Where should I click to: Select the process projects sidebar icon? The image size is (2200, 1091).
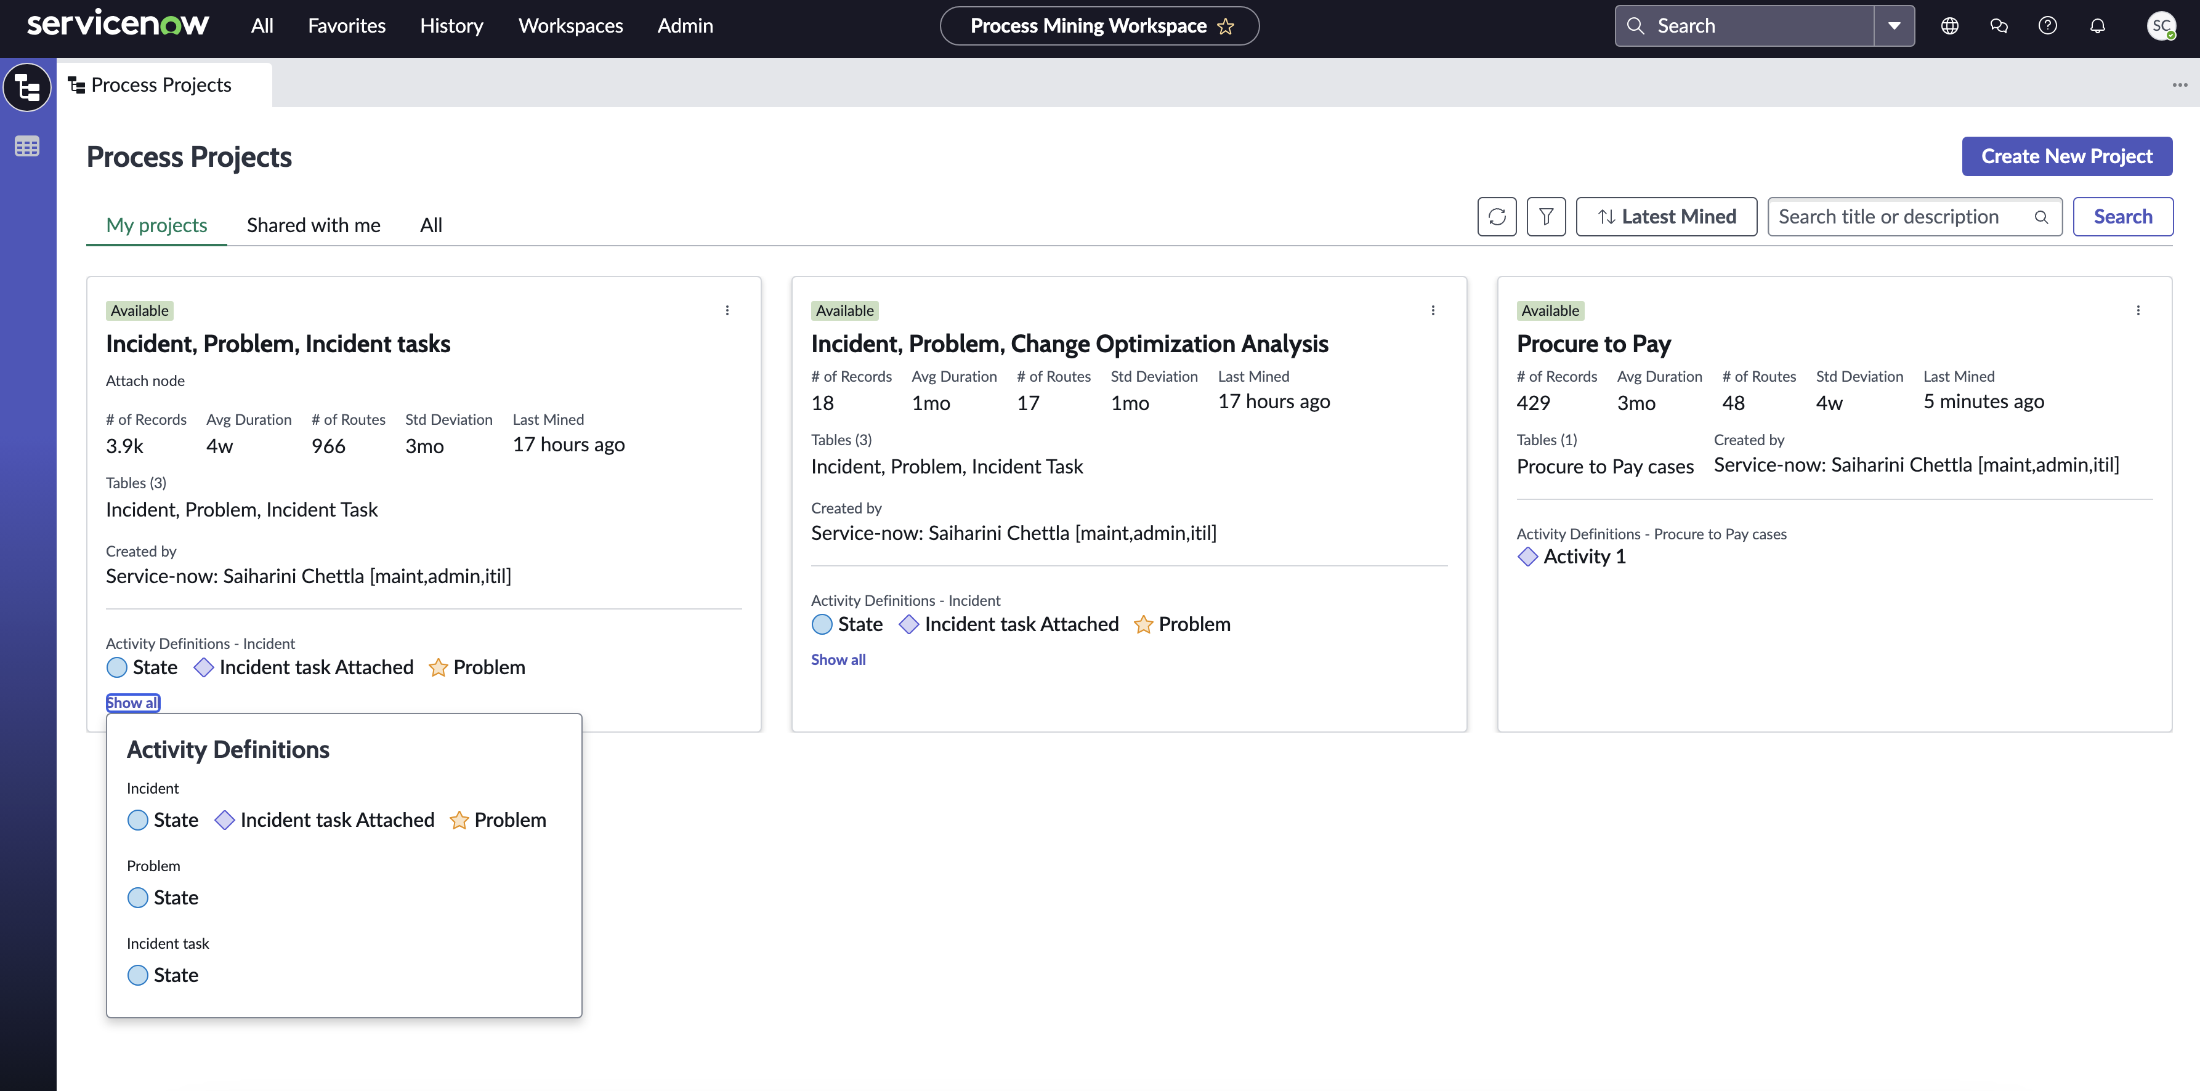pyautogui.click(x=27, y=87)
